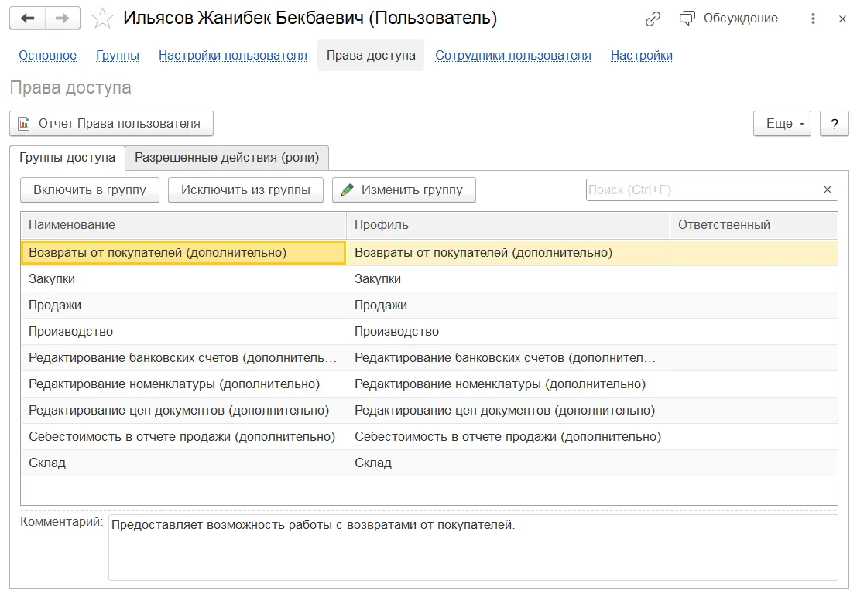The height and width of the screenshot is (594, 857).
Task: Open the Группы section link
Action: tap(118, 55)
